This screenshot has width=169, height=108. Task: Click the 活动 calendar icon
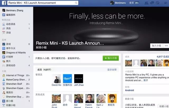4,33
